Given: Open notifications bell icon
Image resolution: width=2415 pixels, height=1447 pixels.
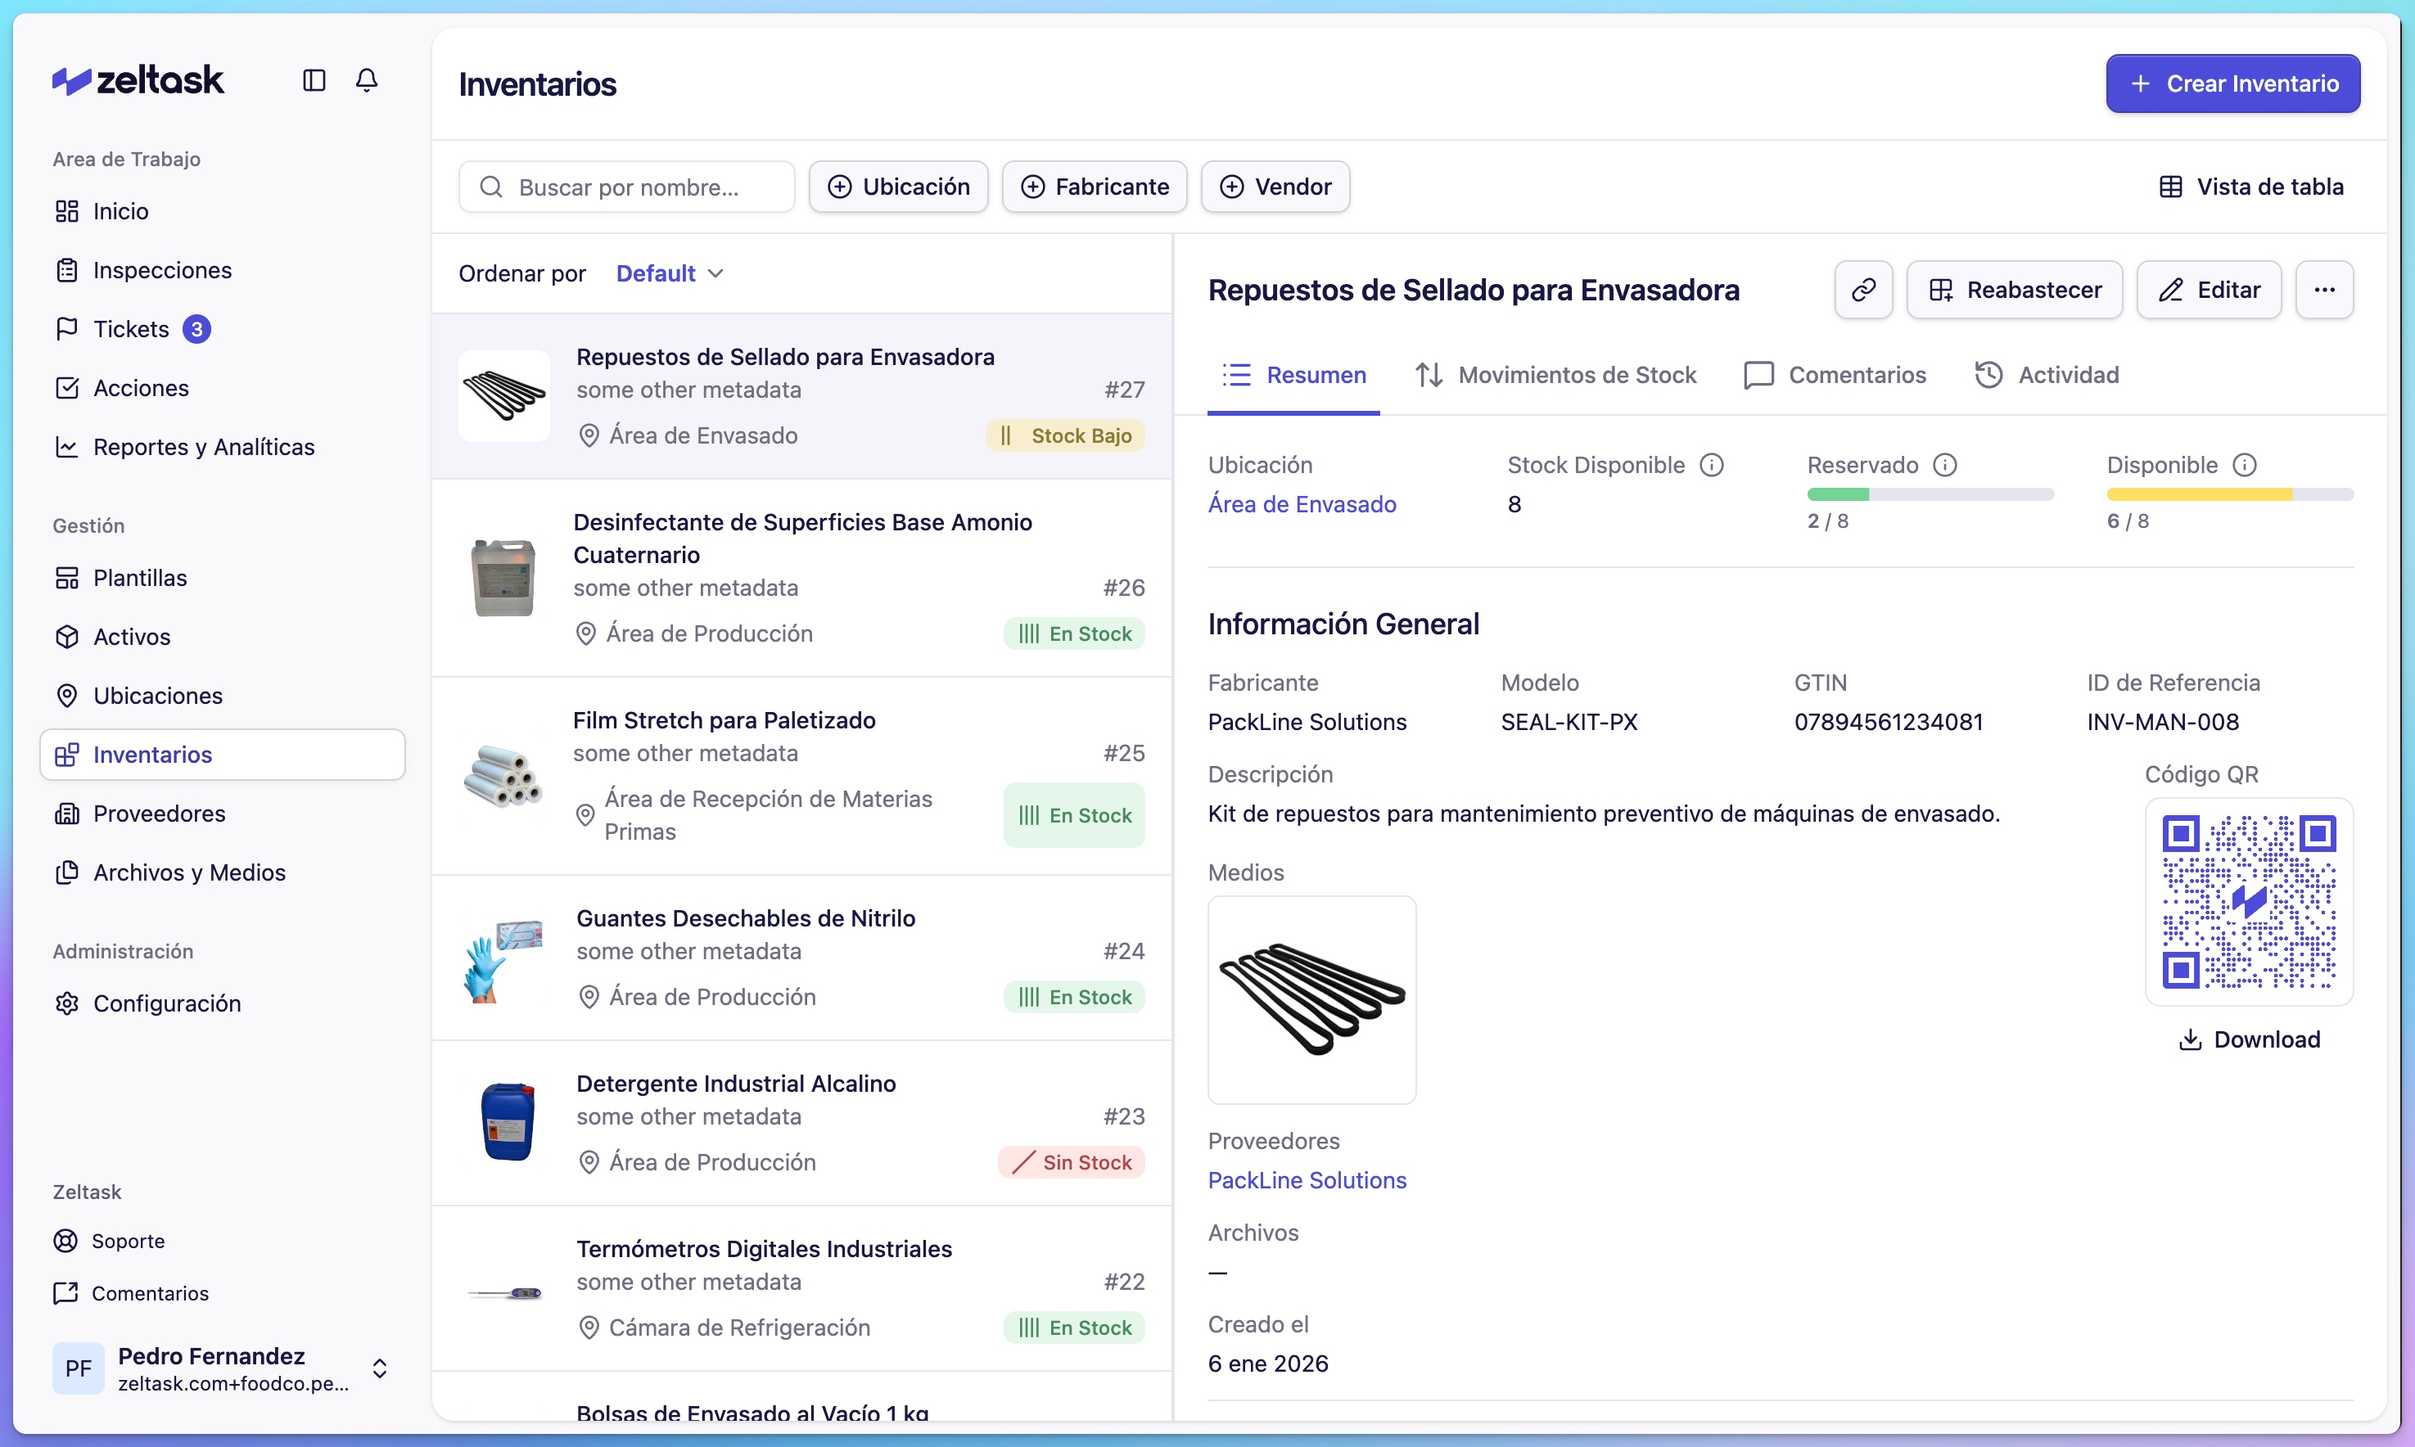Looking at the screenshot, I should click(x=367, y=80).
